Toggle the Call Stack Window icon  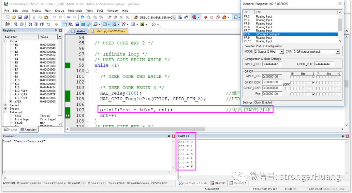coord(89,24)
